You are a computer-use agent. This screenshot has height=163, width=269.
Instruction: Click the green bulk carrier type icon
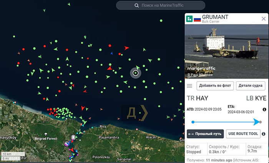point(189,19)
